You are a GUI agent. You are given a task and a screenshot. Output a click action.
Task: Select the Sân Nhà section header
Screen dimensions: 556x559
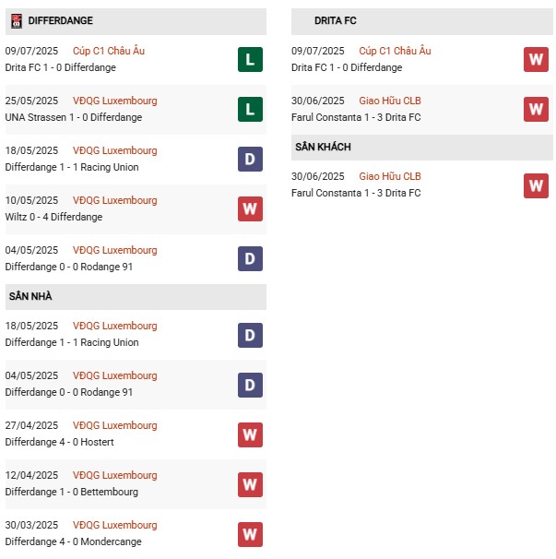click(30, 297)
